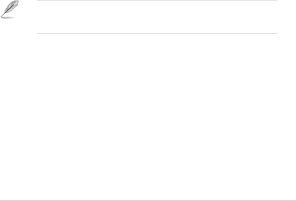Click the bottom horizontal rule of the note
296x201 pixels.
tap(156, 33)
